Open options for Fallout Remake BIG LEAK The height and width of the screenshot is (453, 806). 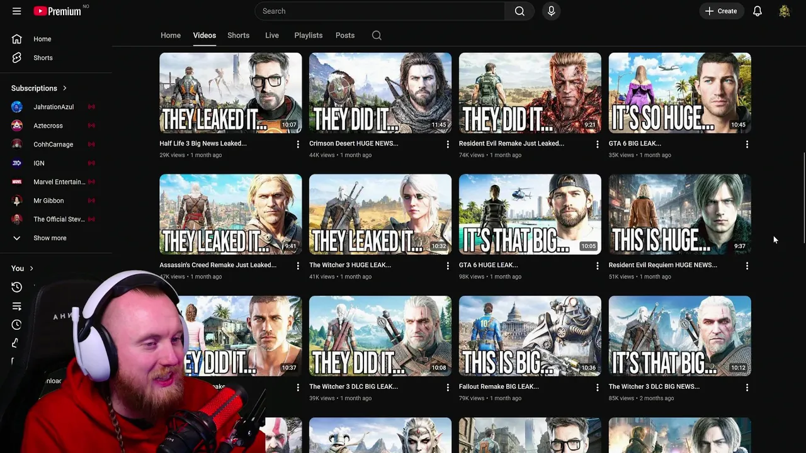coord(598,387)
